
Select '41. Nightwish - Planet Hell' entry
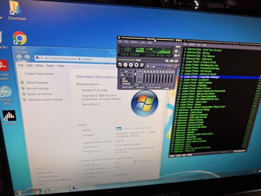(182, 151)
